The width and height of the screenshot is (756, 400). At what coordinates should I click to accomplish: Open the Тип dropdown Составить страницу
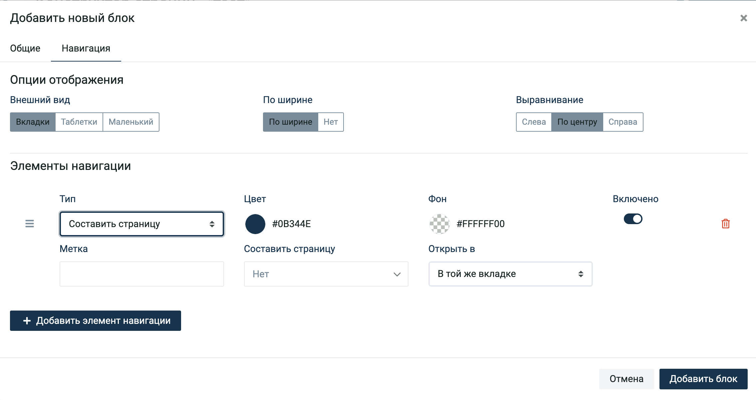[x=142, y=224]
